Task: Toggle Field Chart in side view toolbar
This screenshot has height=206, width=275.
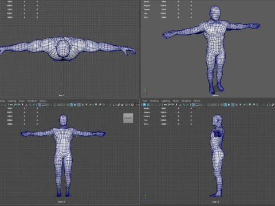Action: pos(208,105)
